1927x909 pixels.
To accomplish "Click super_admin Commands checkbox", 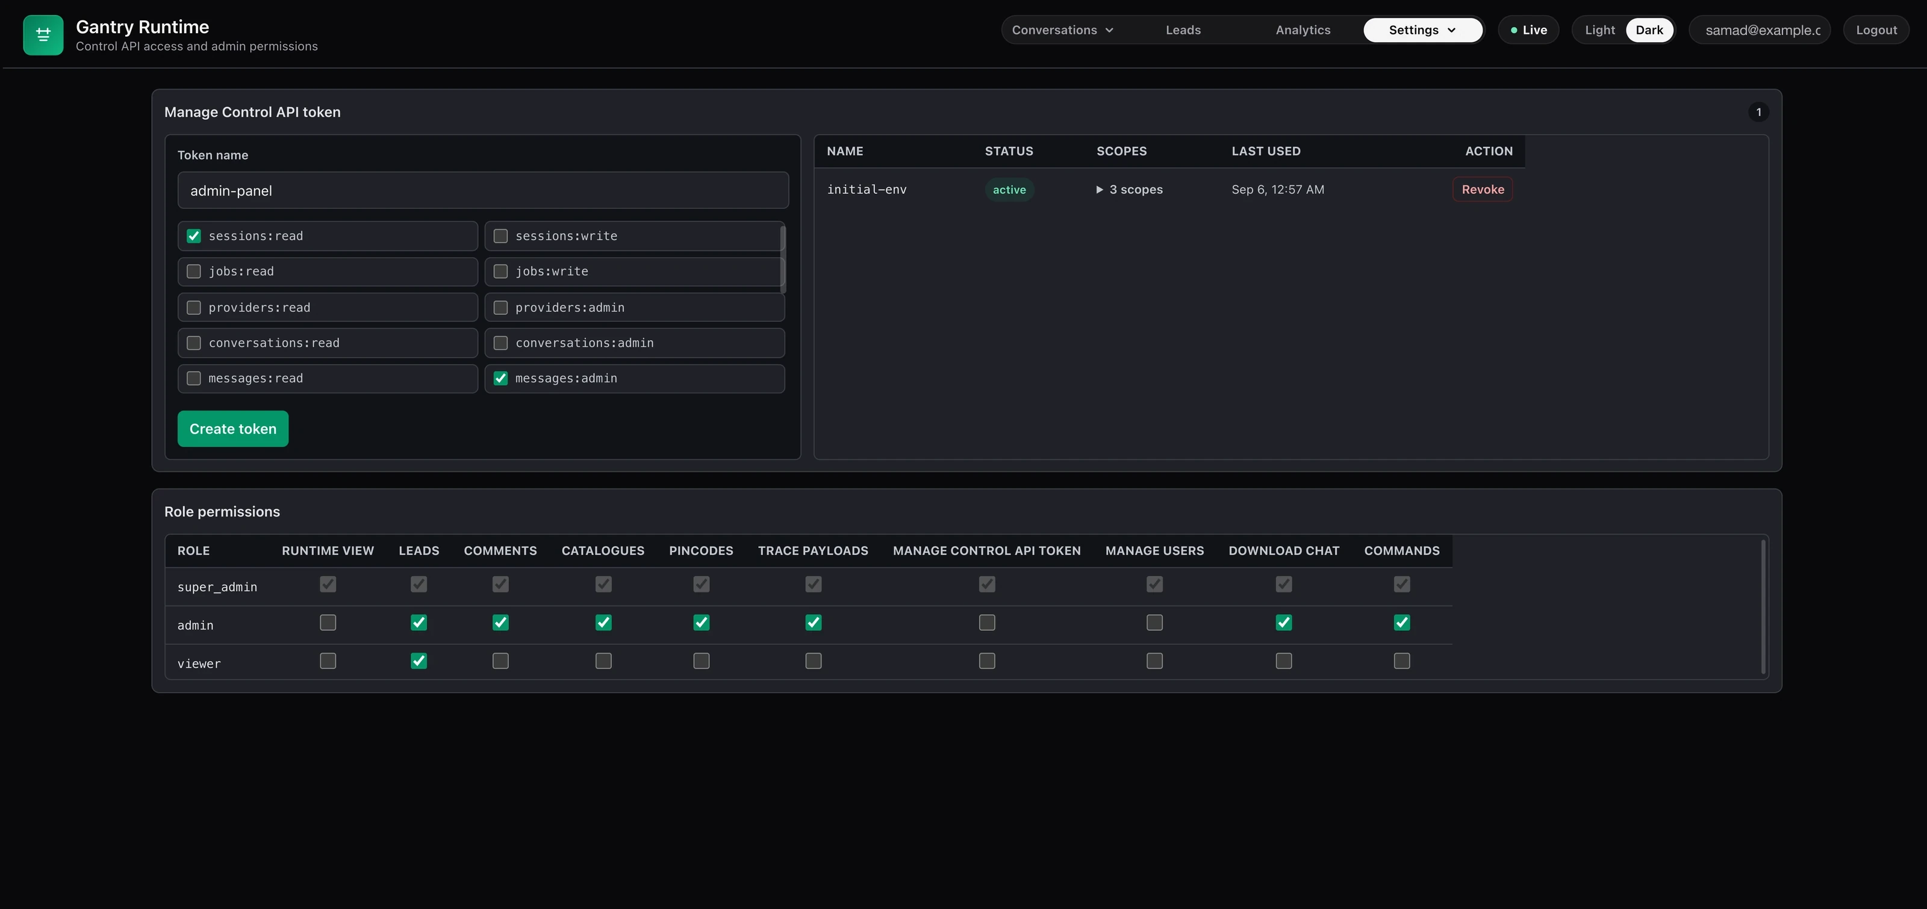I will pos(1402,585).
